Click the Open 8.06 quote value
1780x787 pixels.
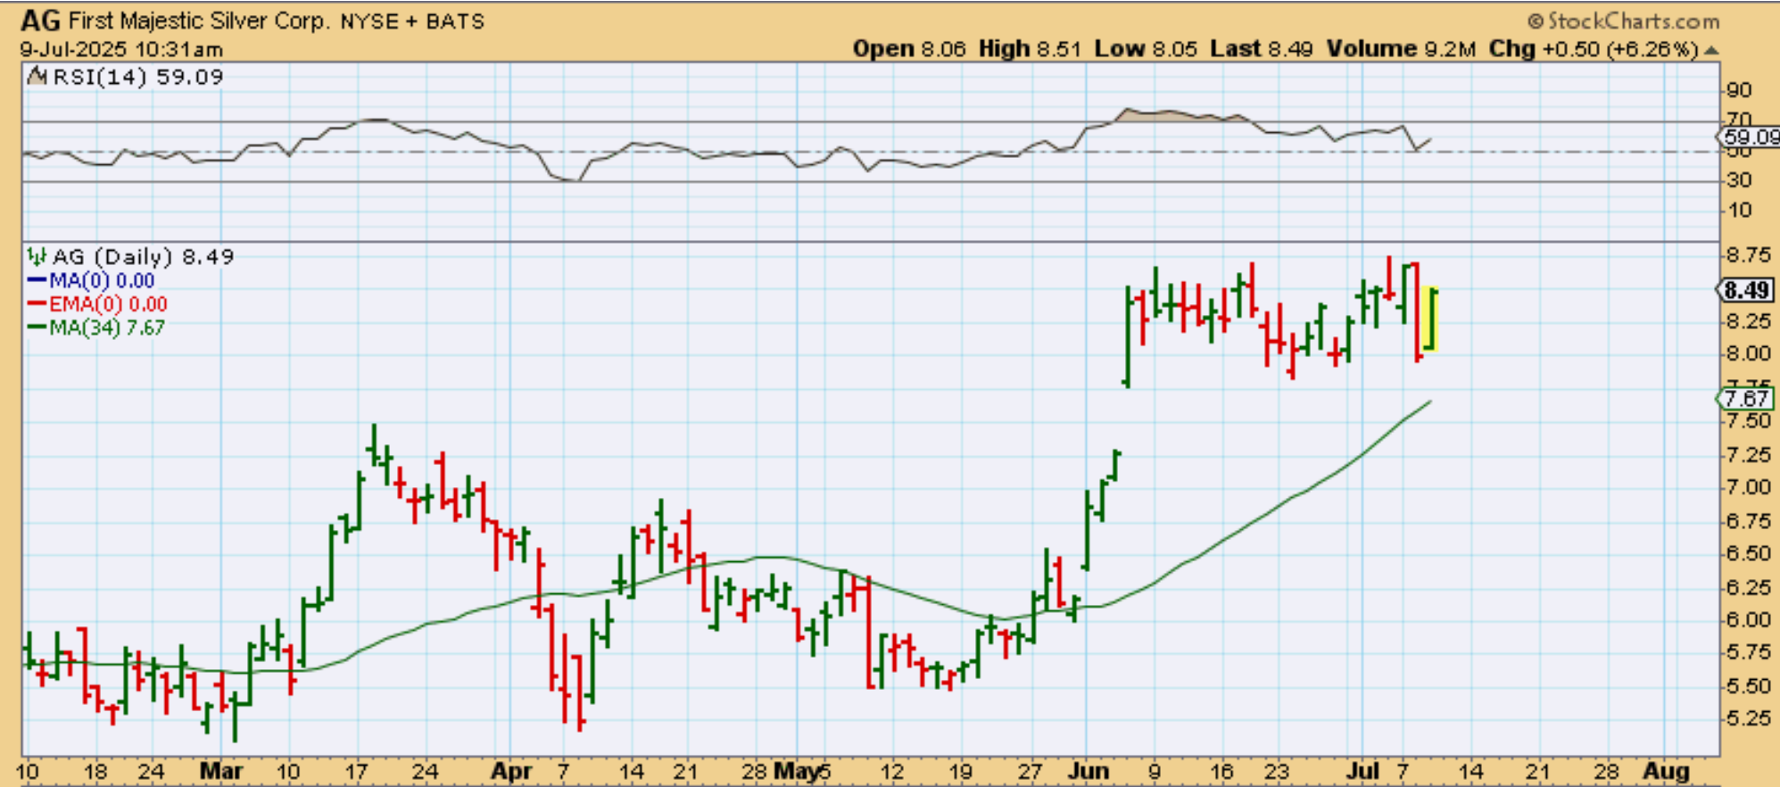pyautogui.click(x=909, y=49)
